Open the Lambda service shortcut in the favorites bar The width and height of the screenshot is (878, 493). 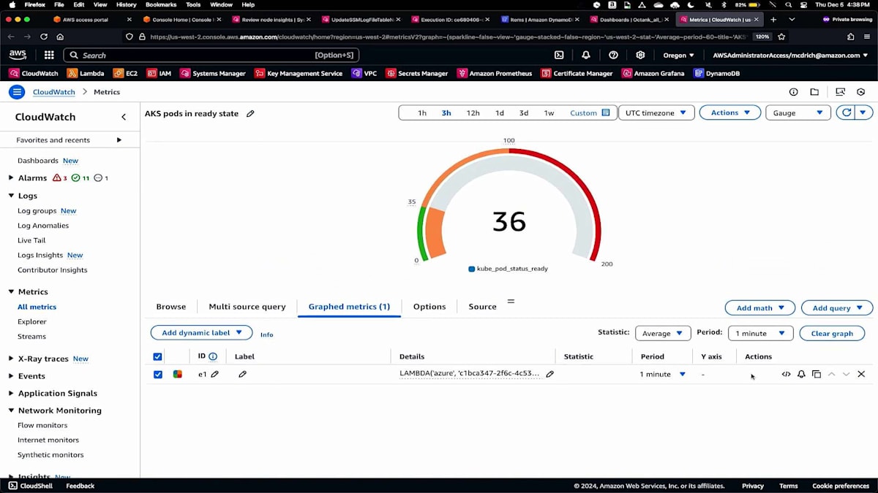86,73
